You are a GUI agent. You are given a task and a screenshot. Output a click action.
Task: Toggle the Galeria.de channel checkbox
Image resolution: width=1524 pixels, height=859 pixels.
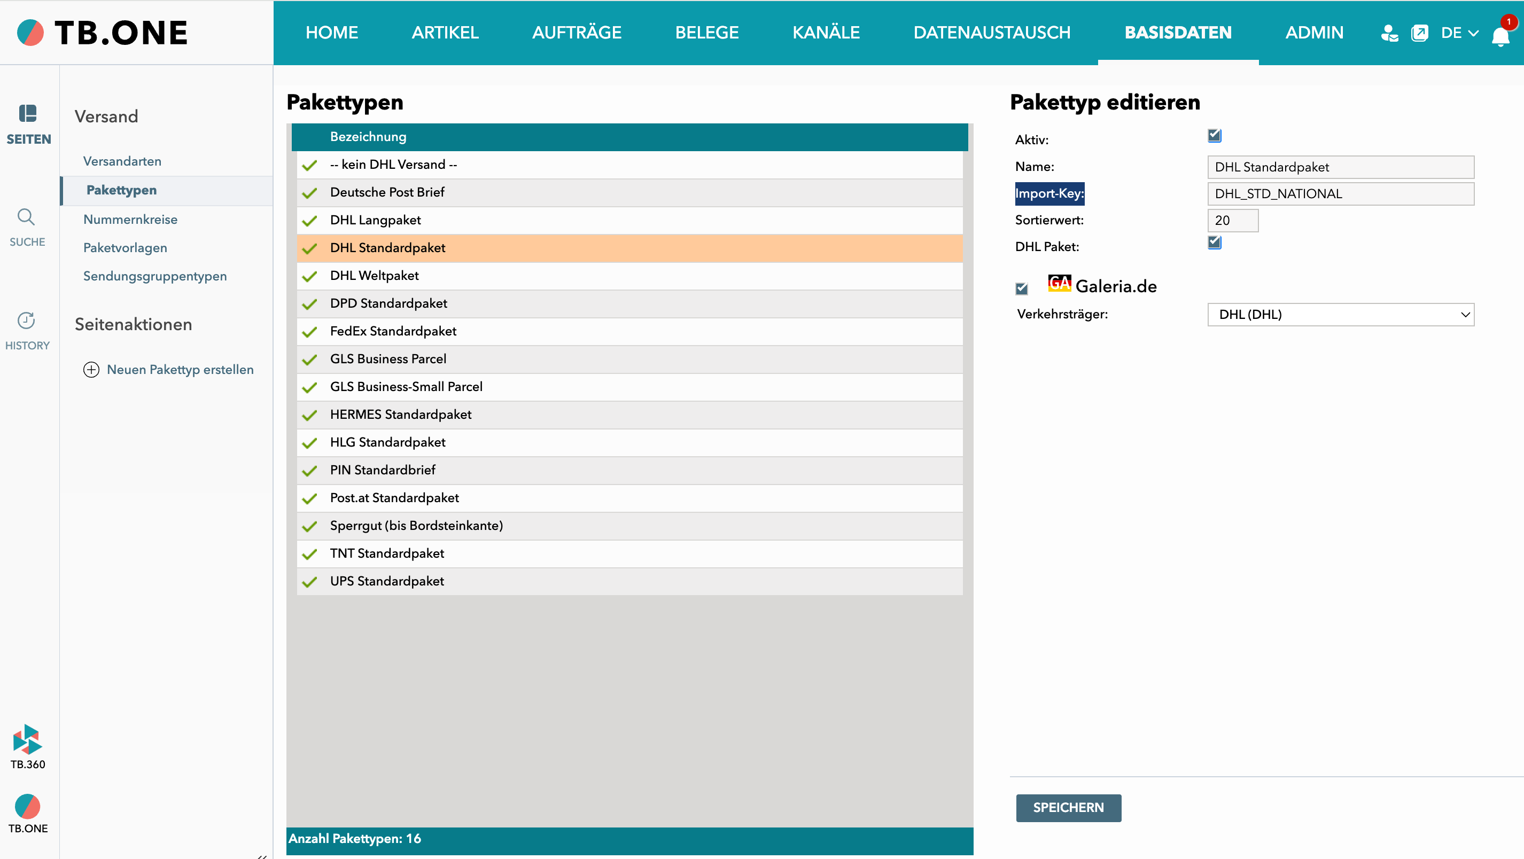pos(1022,288)
